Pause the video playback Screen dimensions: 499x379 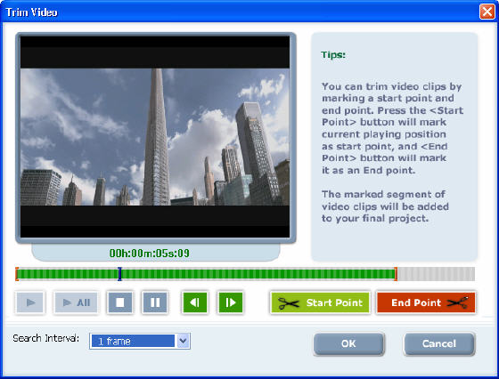point(155,302)
